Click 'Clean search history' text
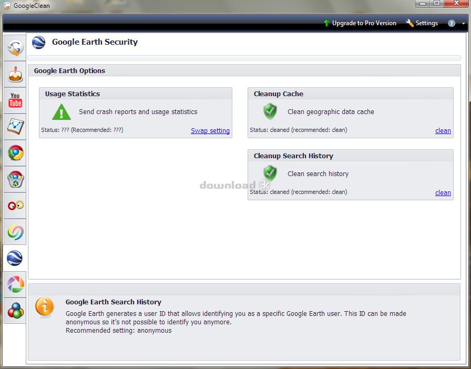Screen dimensions: 471x369 click(x=318, y=173)
